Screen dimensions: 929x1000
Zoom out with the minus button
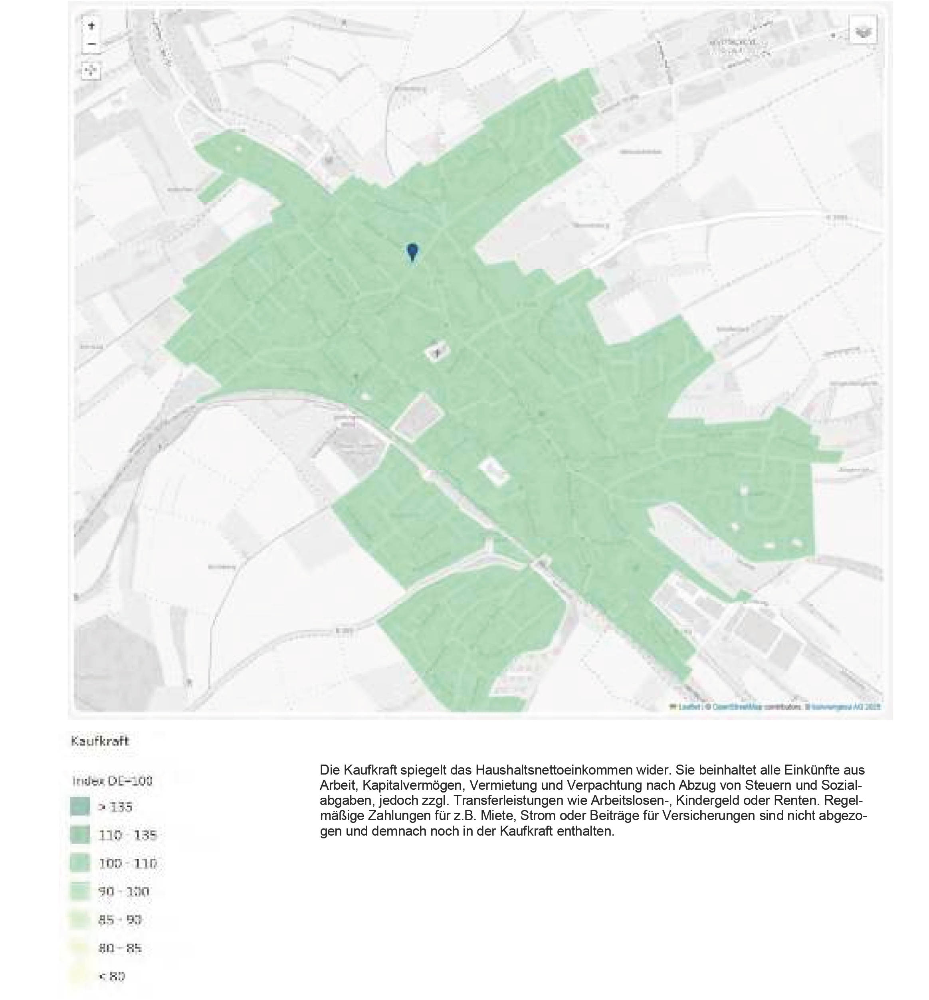[91, 44]
